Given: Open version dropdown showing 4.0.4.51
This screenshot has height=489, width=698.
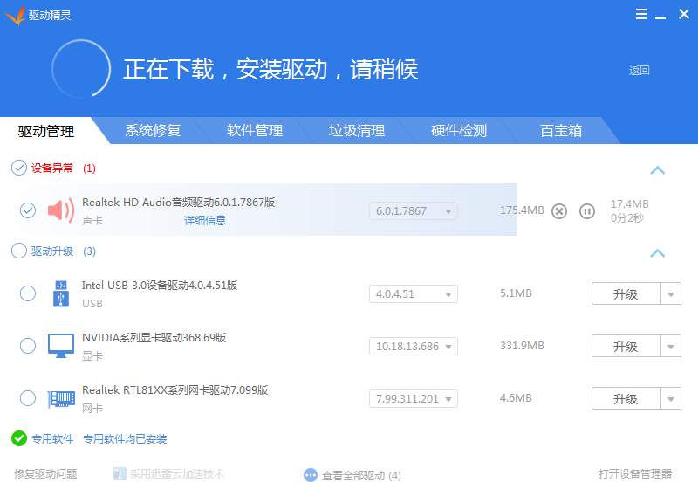Looking at the screenshot, I should [x=413, y=294].
